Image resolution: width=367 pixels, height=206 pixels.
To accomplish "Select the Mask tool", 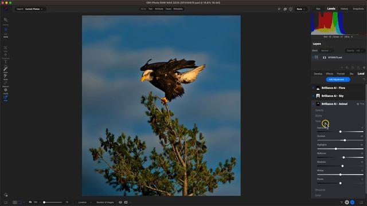I will (5, 76).
